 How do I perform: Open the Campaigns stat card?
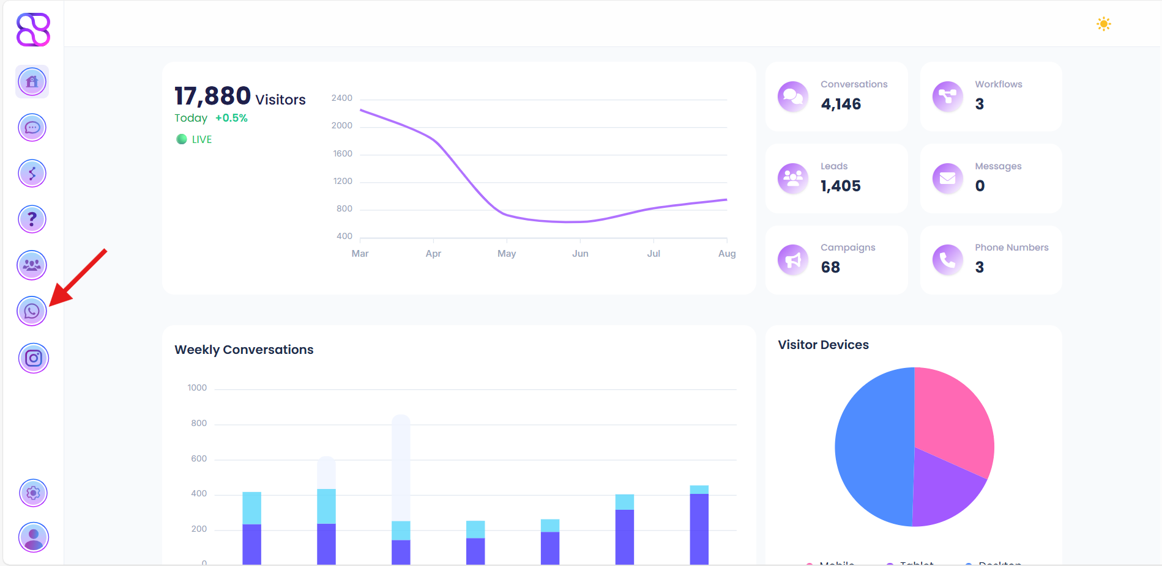coord(836,260)
